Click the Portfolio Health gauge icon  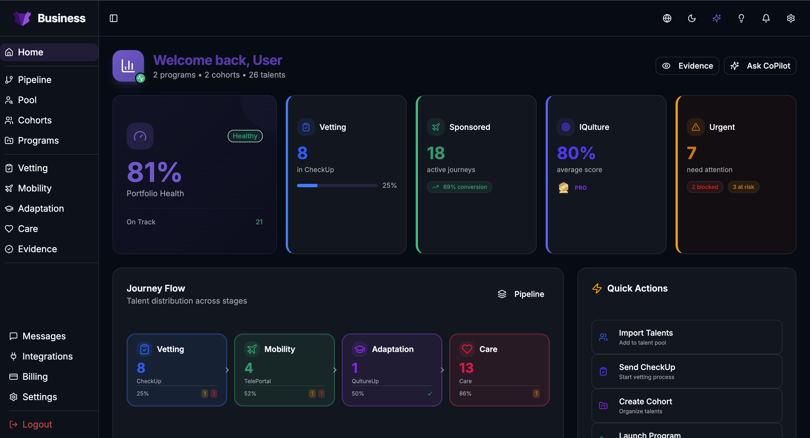[140, 136]
